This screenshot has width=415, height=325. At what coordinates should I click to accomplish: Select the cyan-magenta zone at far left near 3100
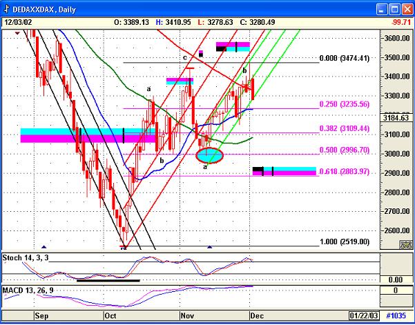point(88,135)
